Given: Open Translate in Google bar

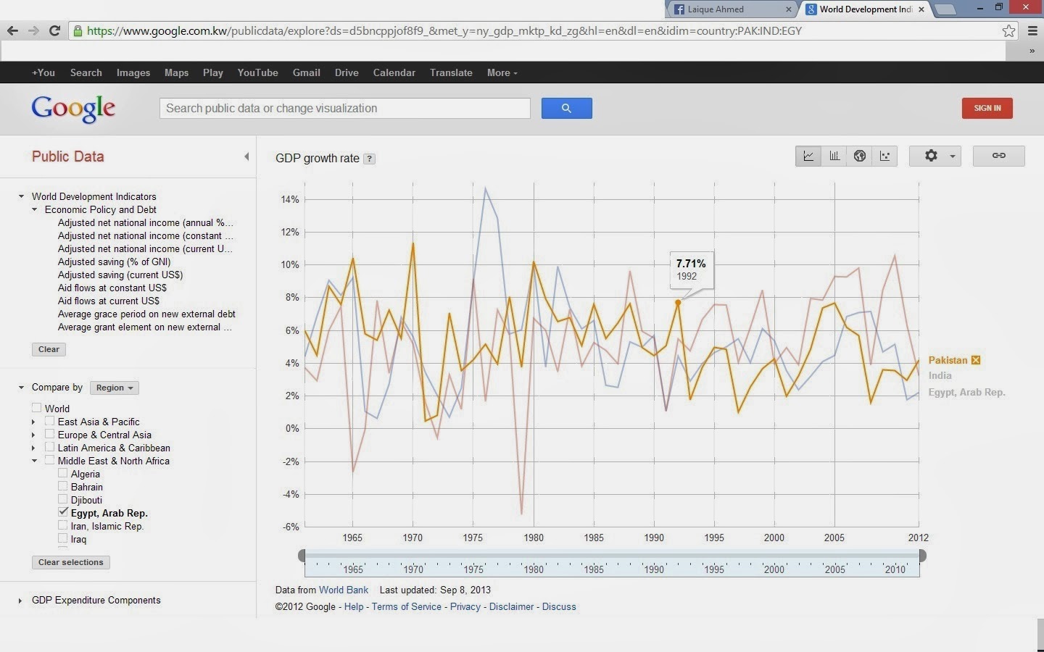Looking at the screenshot, I should click(x=451, y=72).
